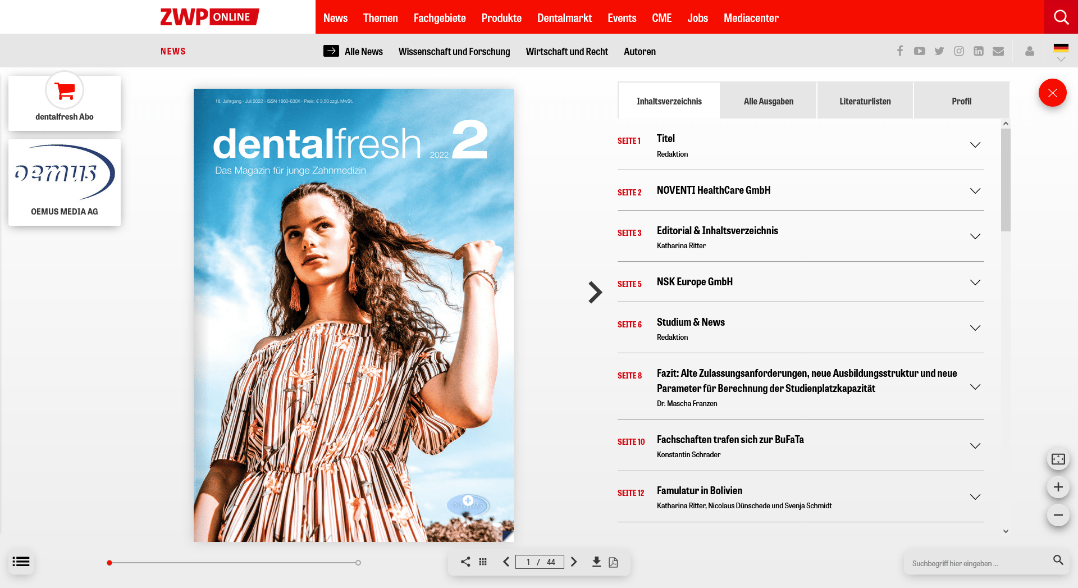Open the page thumbnails grid icon
This screenshot has height=588, width=1078.
483,562
